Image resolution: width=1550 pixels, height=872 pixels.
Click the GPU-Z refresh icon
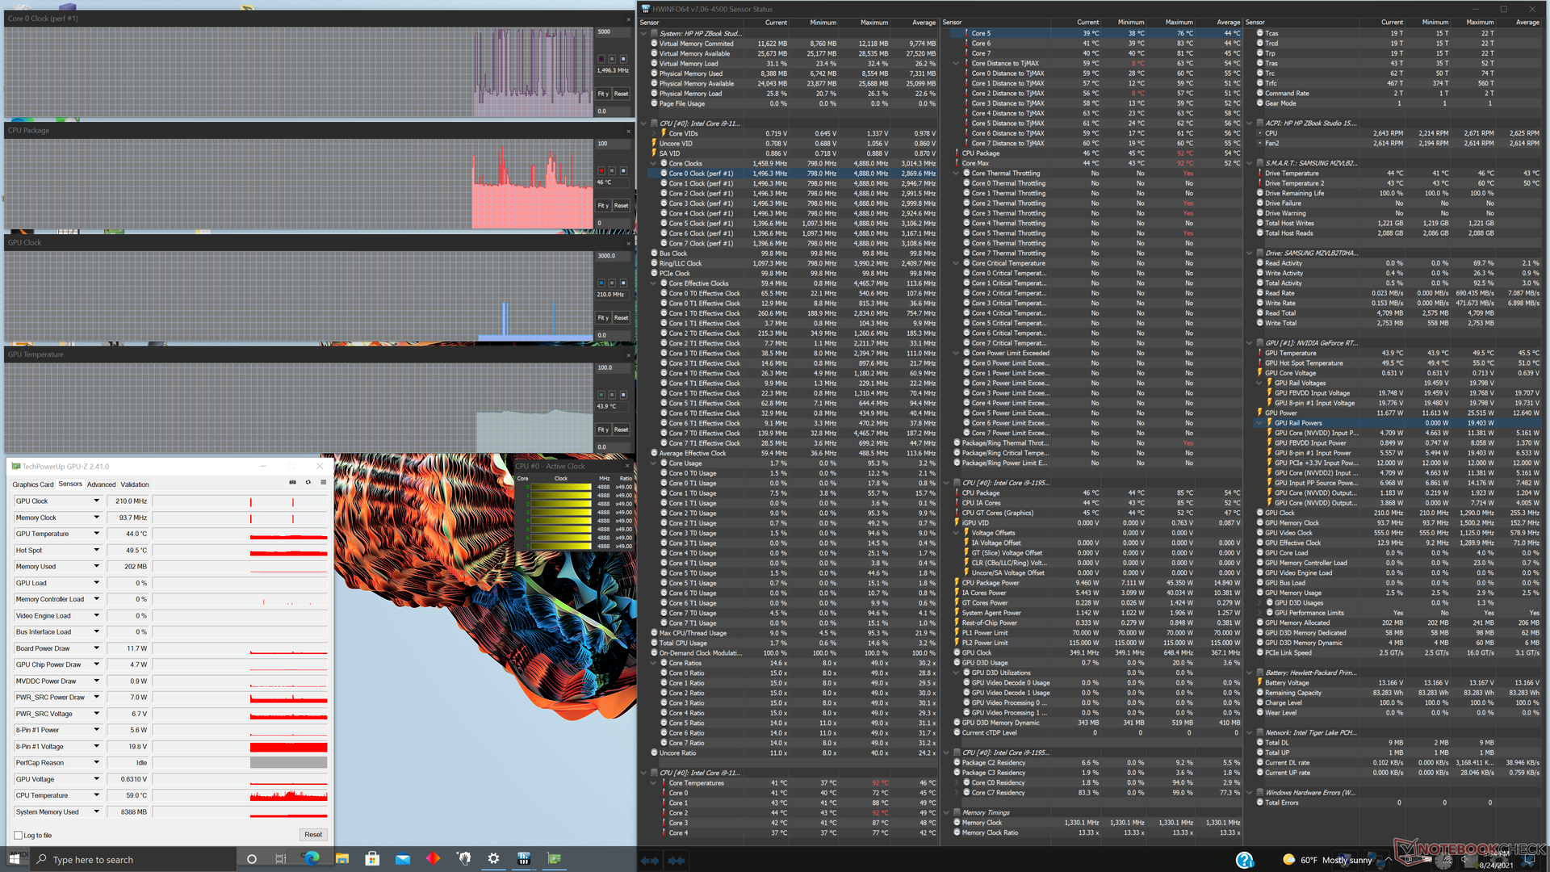(308, 483)
